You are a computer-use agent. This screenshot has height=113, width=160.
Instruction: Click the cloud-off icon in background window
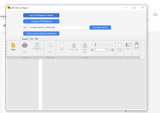pos(155,14)
